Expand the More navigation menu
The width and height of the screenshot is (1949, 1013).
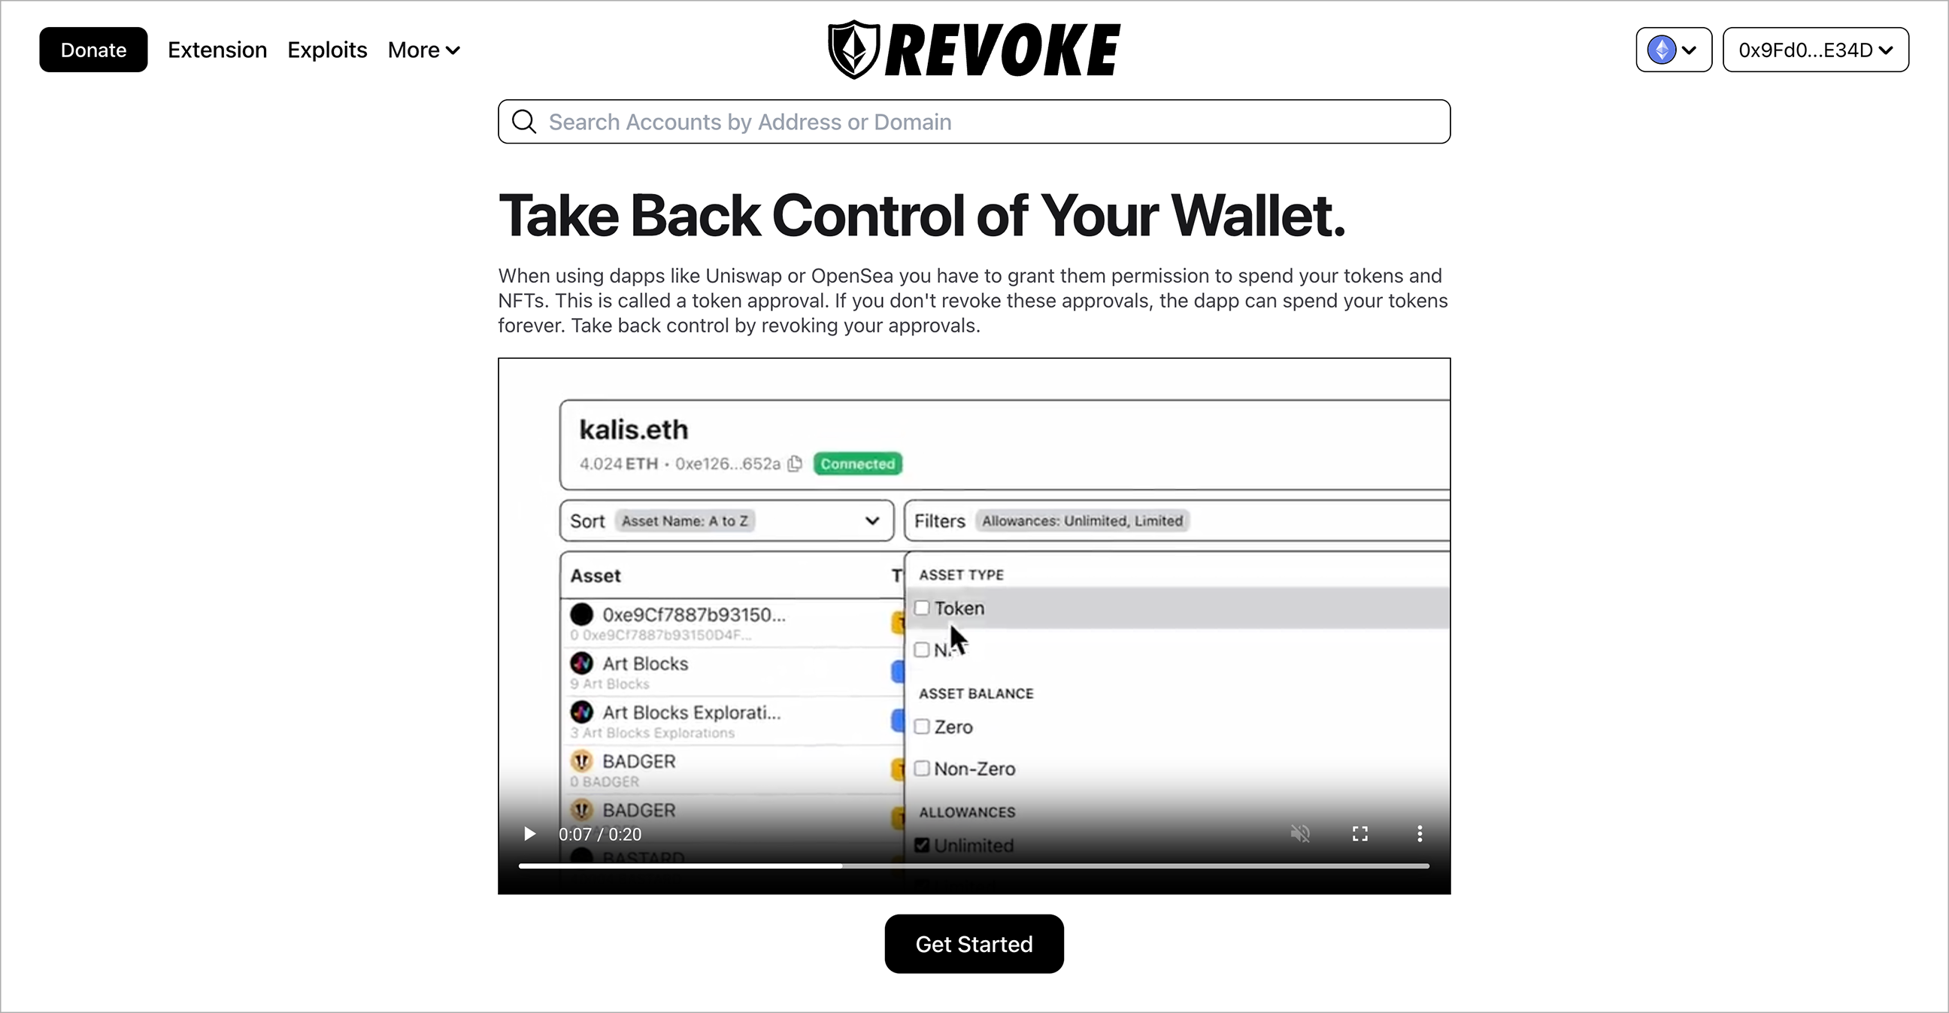click(423, 49)
